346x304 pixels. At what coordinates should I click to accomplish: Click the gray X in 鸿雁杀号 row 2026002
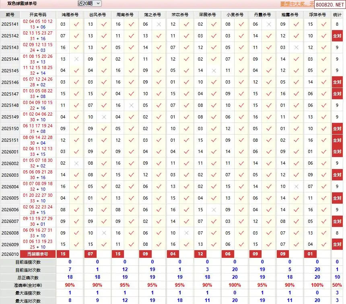(76, 163)
